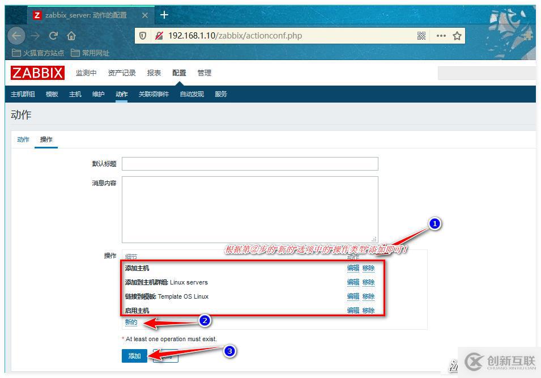Screen dimensions: 541x378
Task: Open the page actions three-dot menu
Action: click(x=441, y=36)
